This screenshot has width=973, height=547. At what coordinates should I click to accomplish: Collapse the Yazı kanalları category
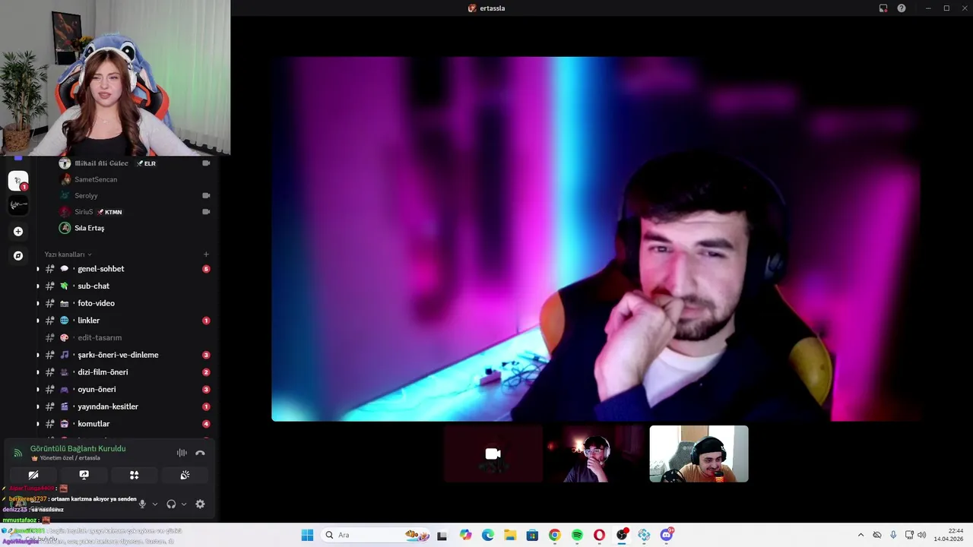coord(68,255)
